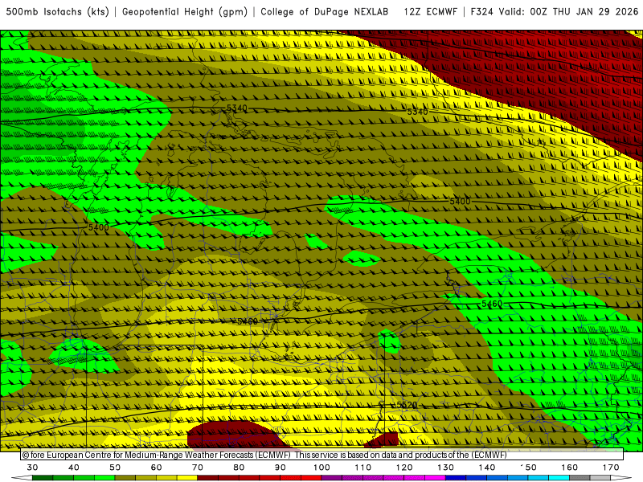
Task: Click the "50" value on the color scale
Action: (115, 468)
